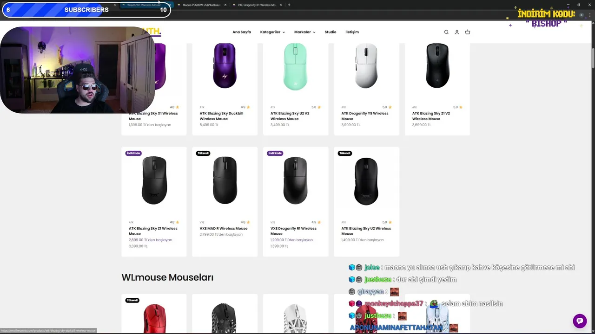
Task: Select the red WLmouse product image
Action: pos(154,318)
